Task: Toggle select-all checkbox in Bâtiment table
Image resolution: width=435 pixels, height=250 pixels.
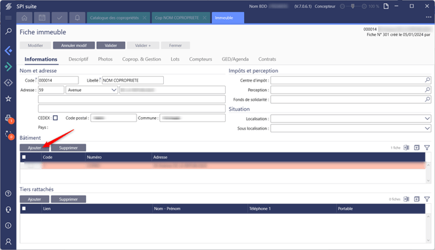Action: [x=24, y=157]
